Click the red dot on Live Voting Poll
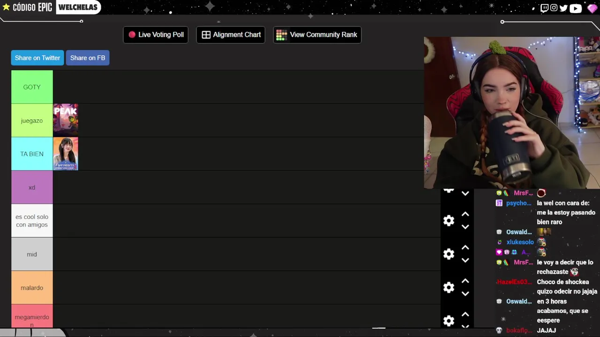Screen dimensions: 600x337 (x=132, y=35)
